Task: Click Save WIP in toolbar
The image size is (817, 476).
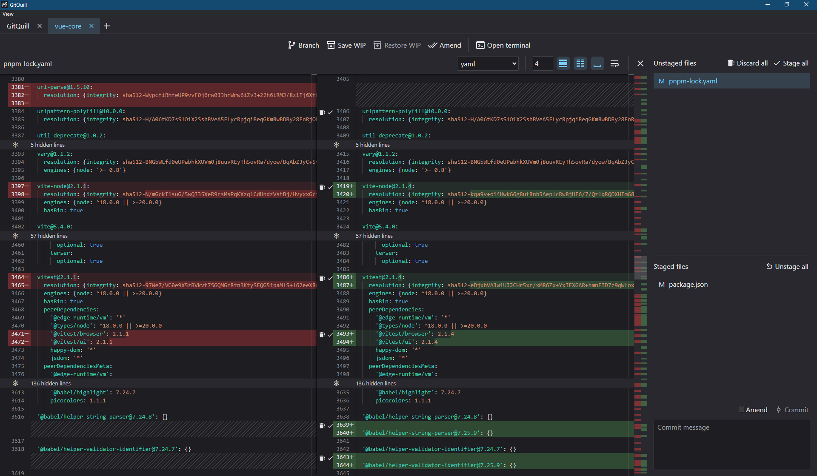Action: 346,45
